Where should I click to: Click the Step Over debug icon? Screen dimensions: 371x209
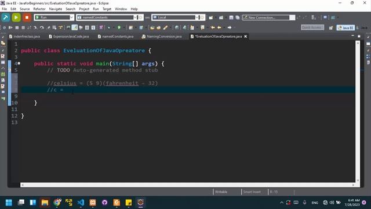(x=42, y=27)
